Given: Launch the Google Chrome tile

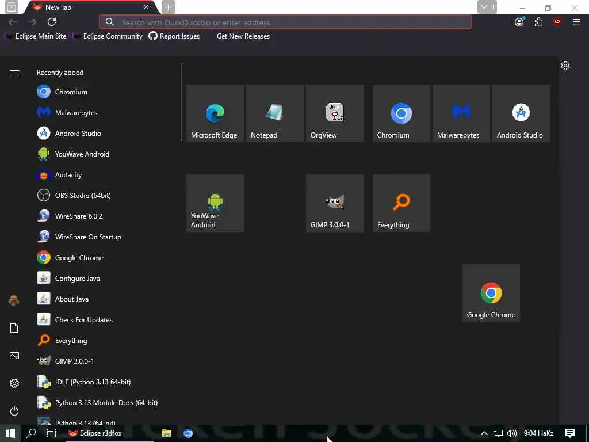Looking at the screenshot, I should (491, 293).
